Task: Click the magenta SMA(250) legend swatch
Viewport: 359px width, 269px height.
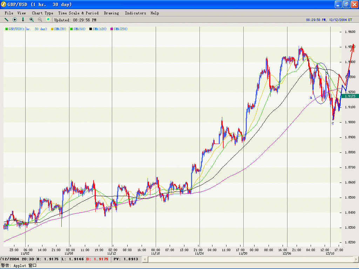Action: (x=112, y=29)
